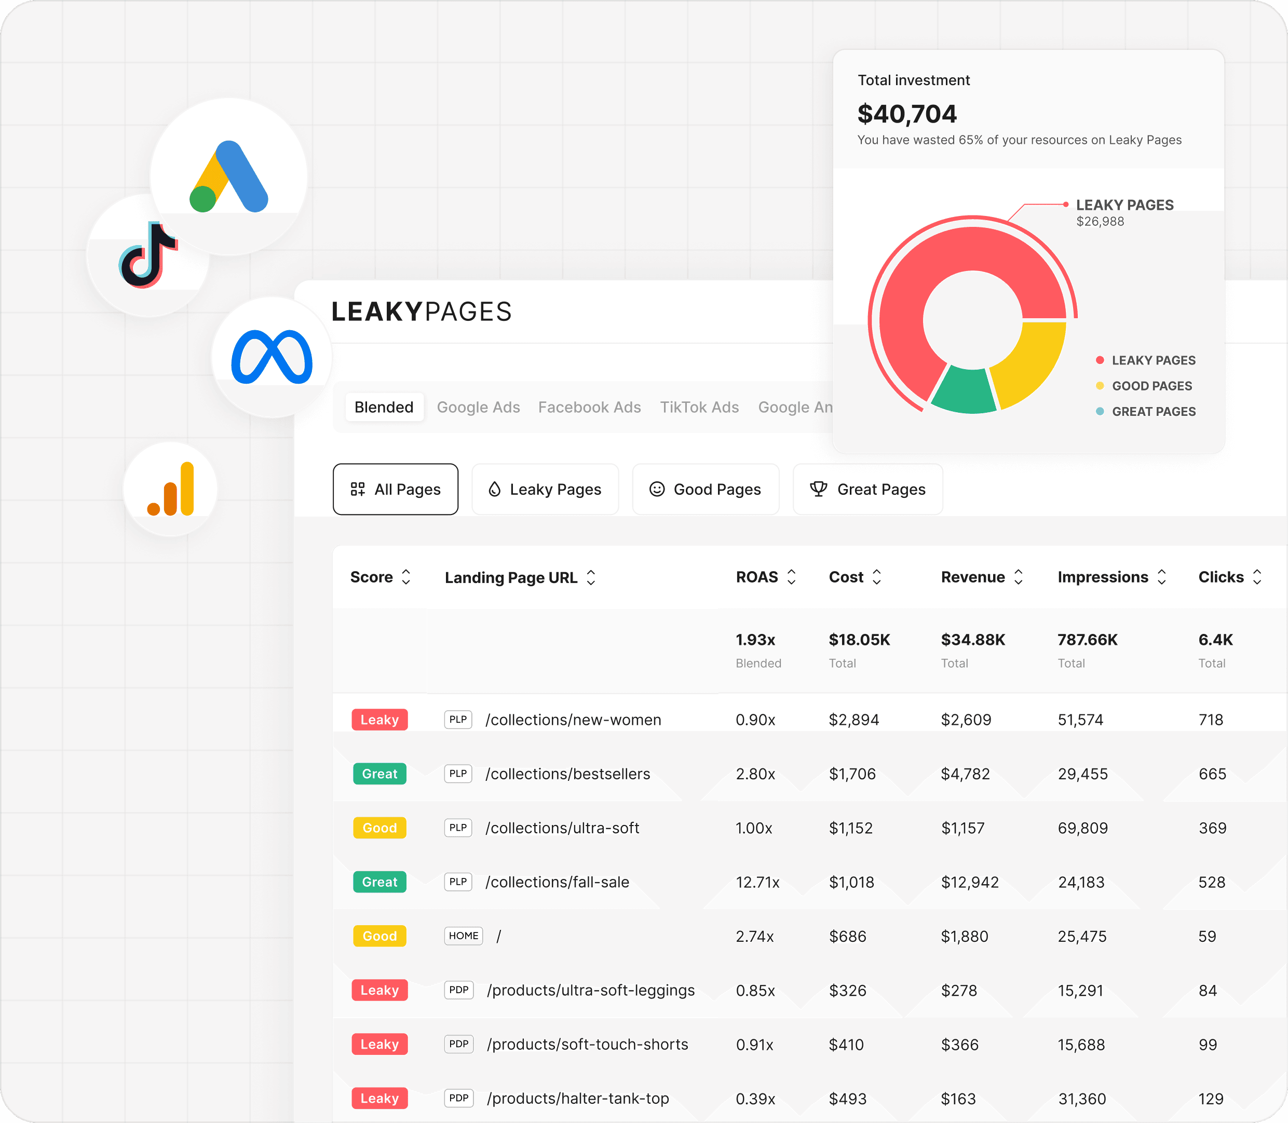The height and width of the screenshot is (1123, 1288).
Task: Click the Meta logo circle
Action: point(272,357)
